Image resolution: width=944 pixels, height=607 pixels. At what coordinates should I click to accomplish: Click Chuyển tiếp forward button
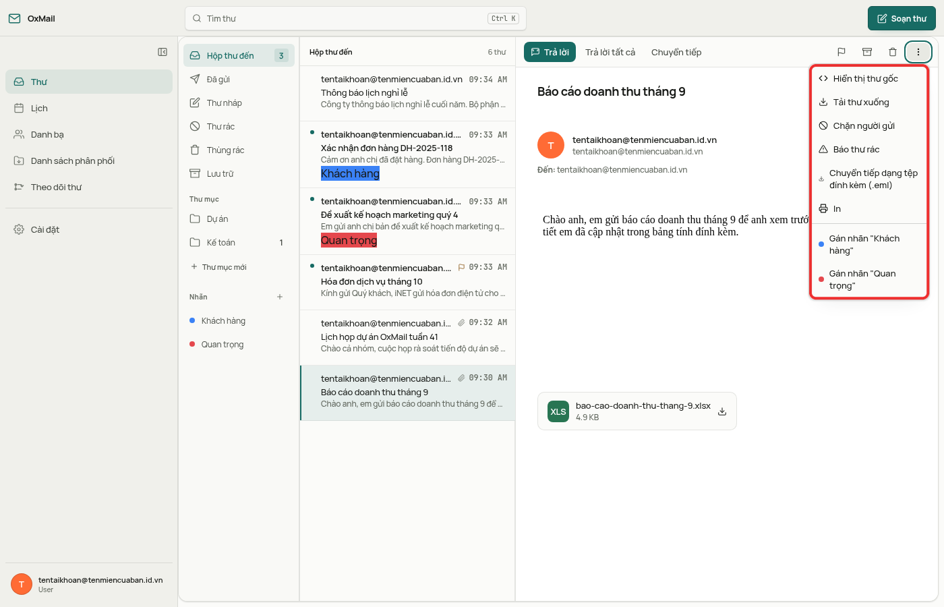[676, 52]
